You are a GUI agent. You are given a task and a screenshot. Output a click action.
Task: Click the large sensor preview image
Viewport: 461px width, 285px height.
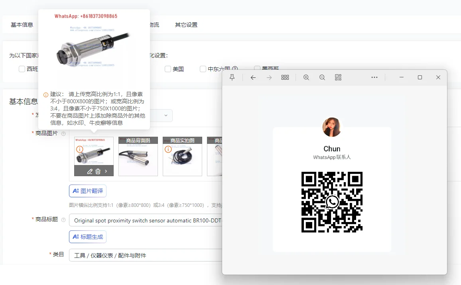coord(93,49)
